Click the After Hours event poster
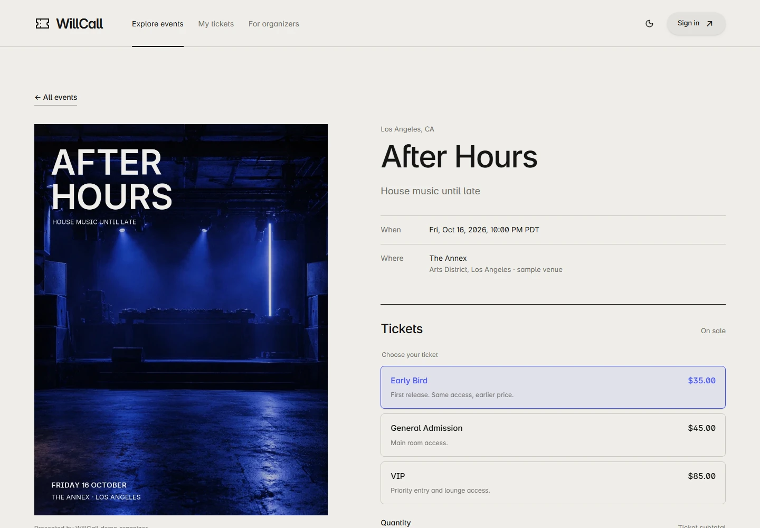760x528 pixels. point(181,319)
